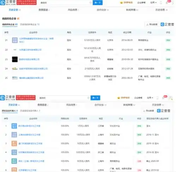Screen dimensions: 176x172
Task: Click the date 2014-06-01 in row 21
Action: click(127, 40)
